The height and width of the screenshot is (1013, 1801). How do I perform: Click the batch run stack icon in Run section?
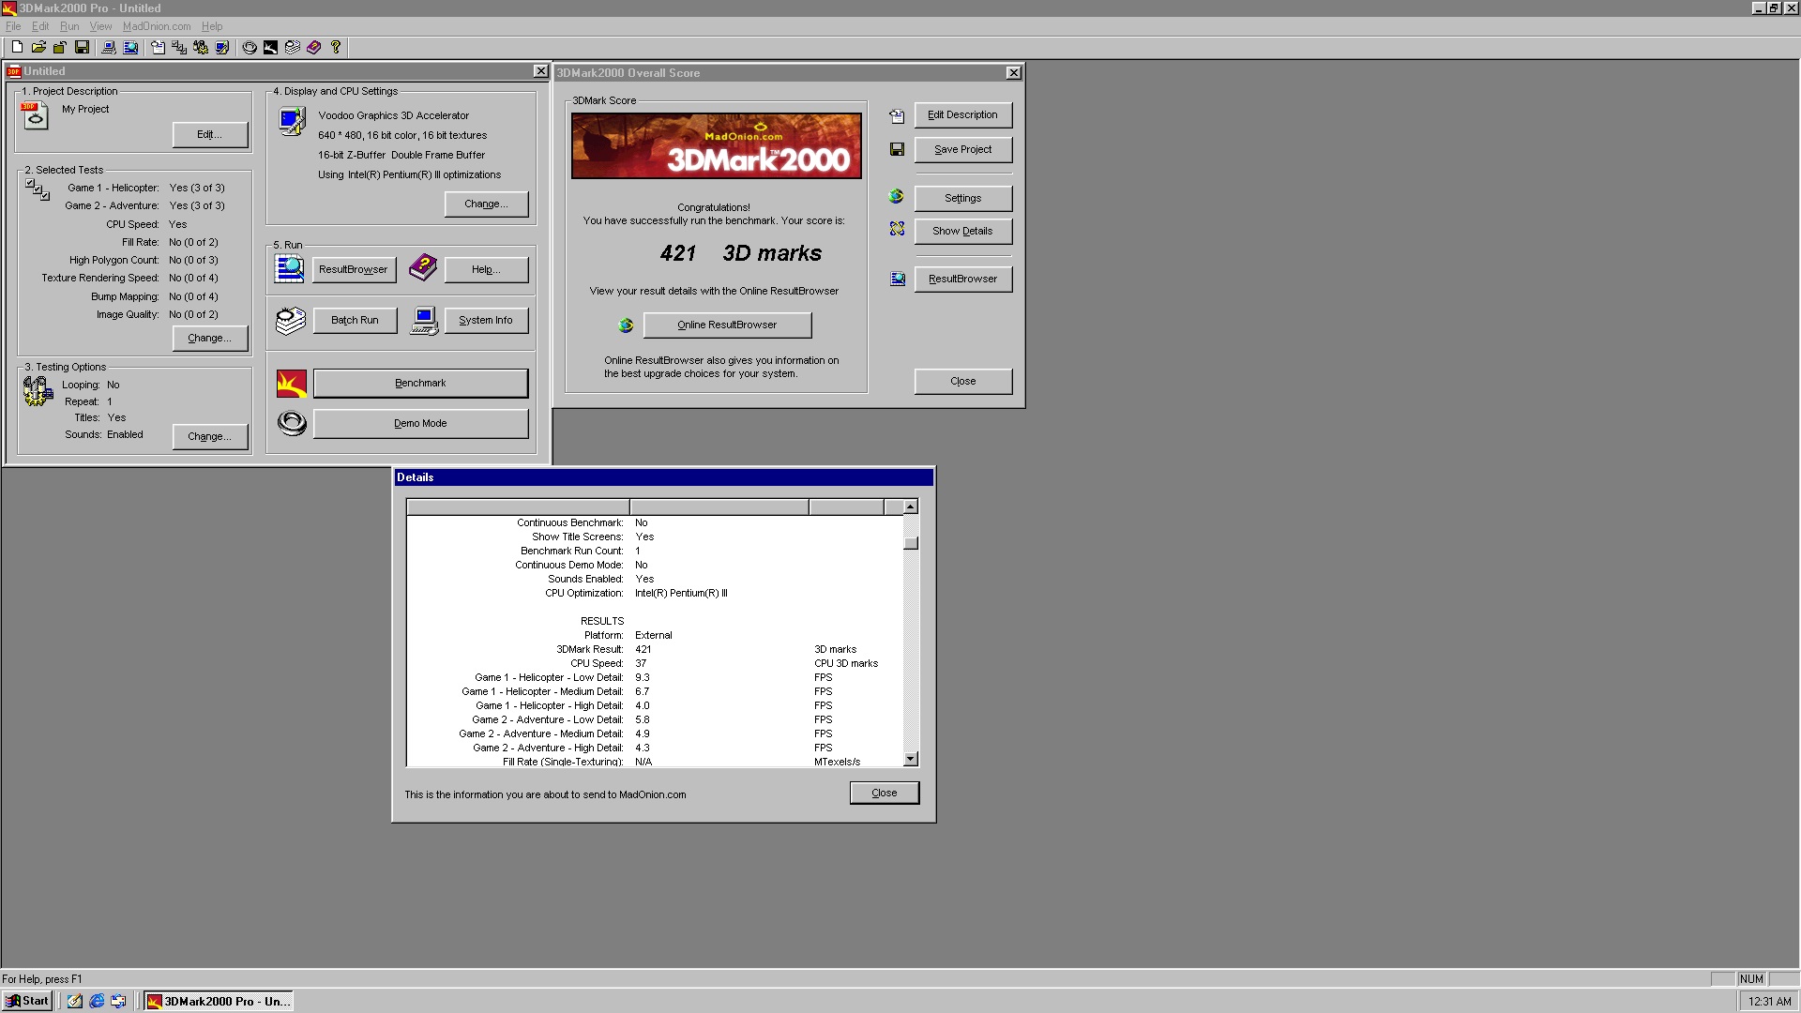pos(291,321)
